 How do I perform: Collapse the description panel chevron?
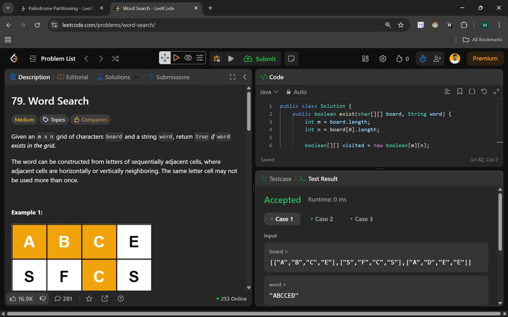tap(245, 77)
